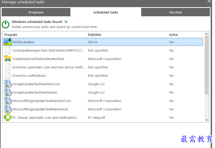Sort by the Program column header
The width and height of the screenshot is (215, 148).
[44, 35]
